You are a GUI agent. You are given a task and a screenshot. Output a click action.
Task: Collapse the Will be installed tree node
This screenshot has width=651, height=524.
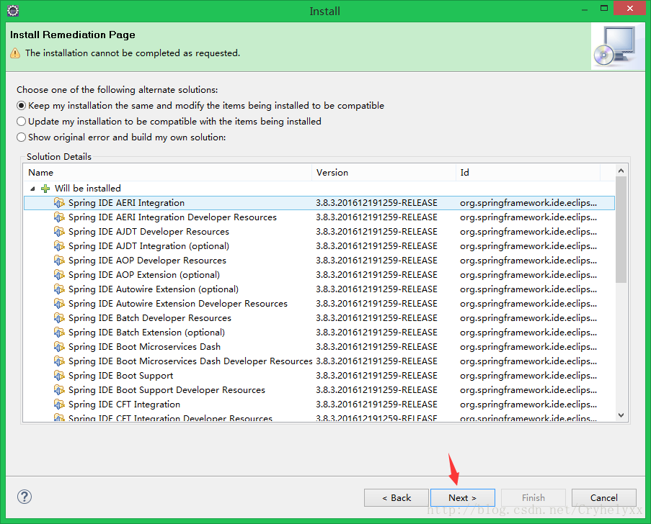pyautogui.click(x=32, y=189)
